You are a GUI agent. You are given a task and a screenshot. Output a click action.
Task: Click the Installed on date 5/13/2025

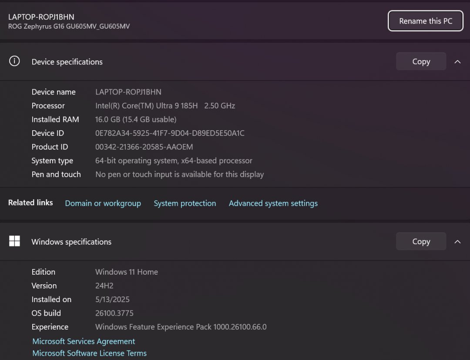coord(112,299)
